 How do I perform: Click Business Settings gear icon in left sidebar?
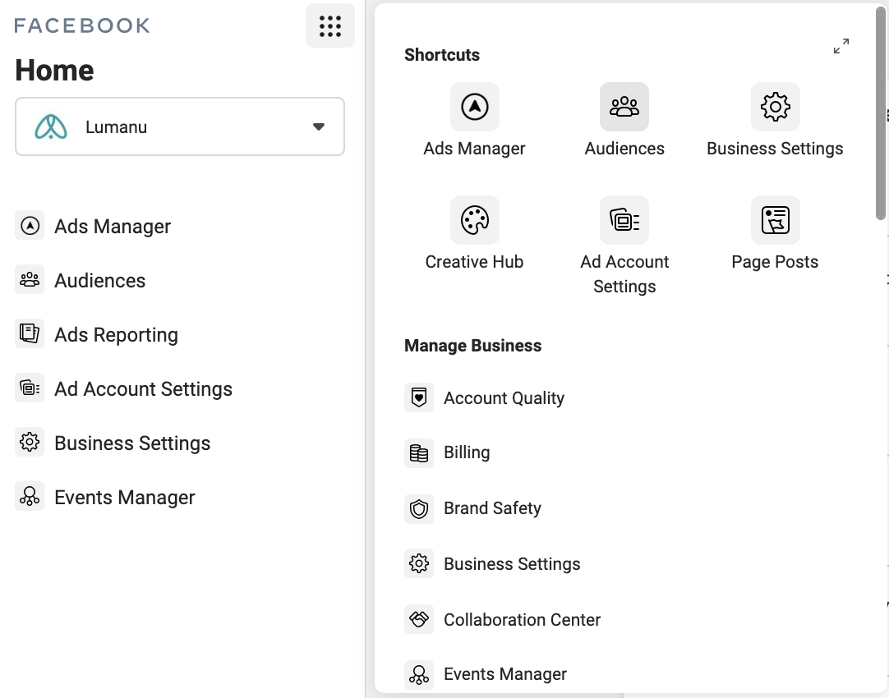[x=30, y=443]
